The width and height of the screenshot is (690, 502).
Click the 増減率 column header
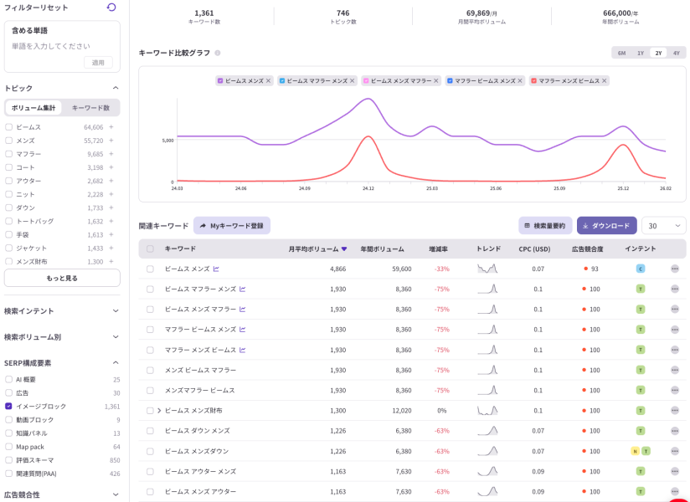click(438, 248)
